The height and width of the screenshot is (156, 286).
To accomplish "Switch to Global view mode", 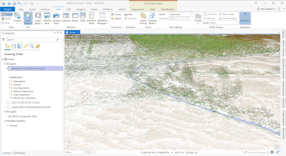I will 7,14.
